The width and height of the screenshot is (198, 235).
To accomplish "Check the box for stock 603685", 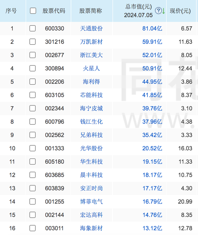I will (33, 175).
